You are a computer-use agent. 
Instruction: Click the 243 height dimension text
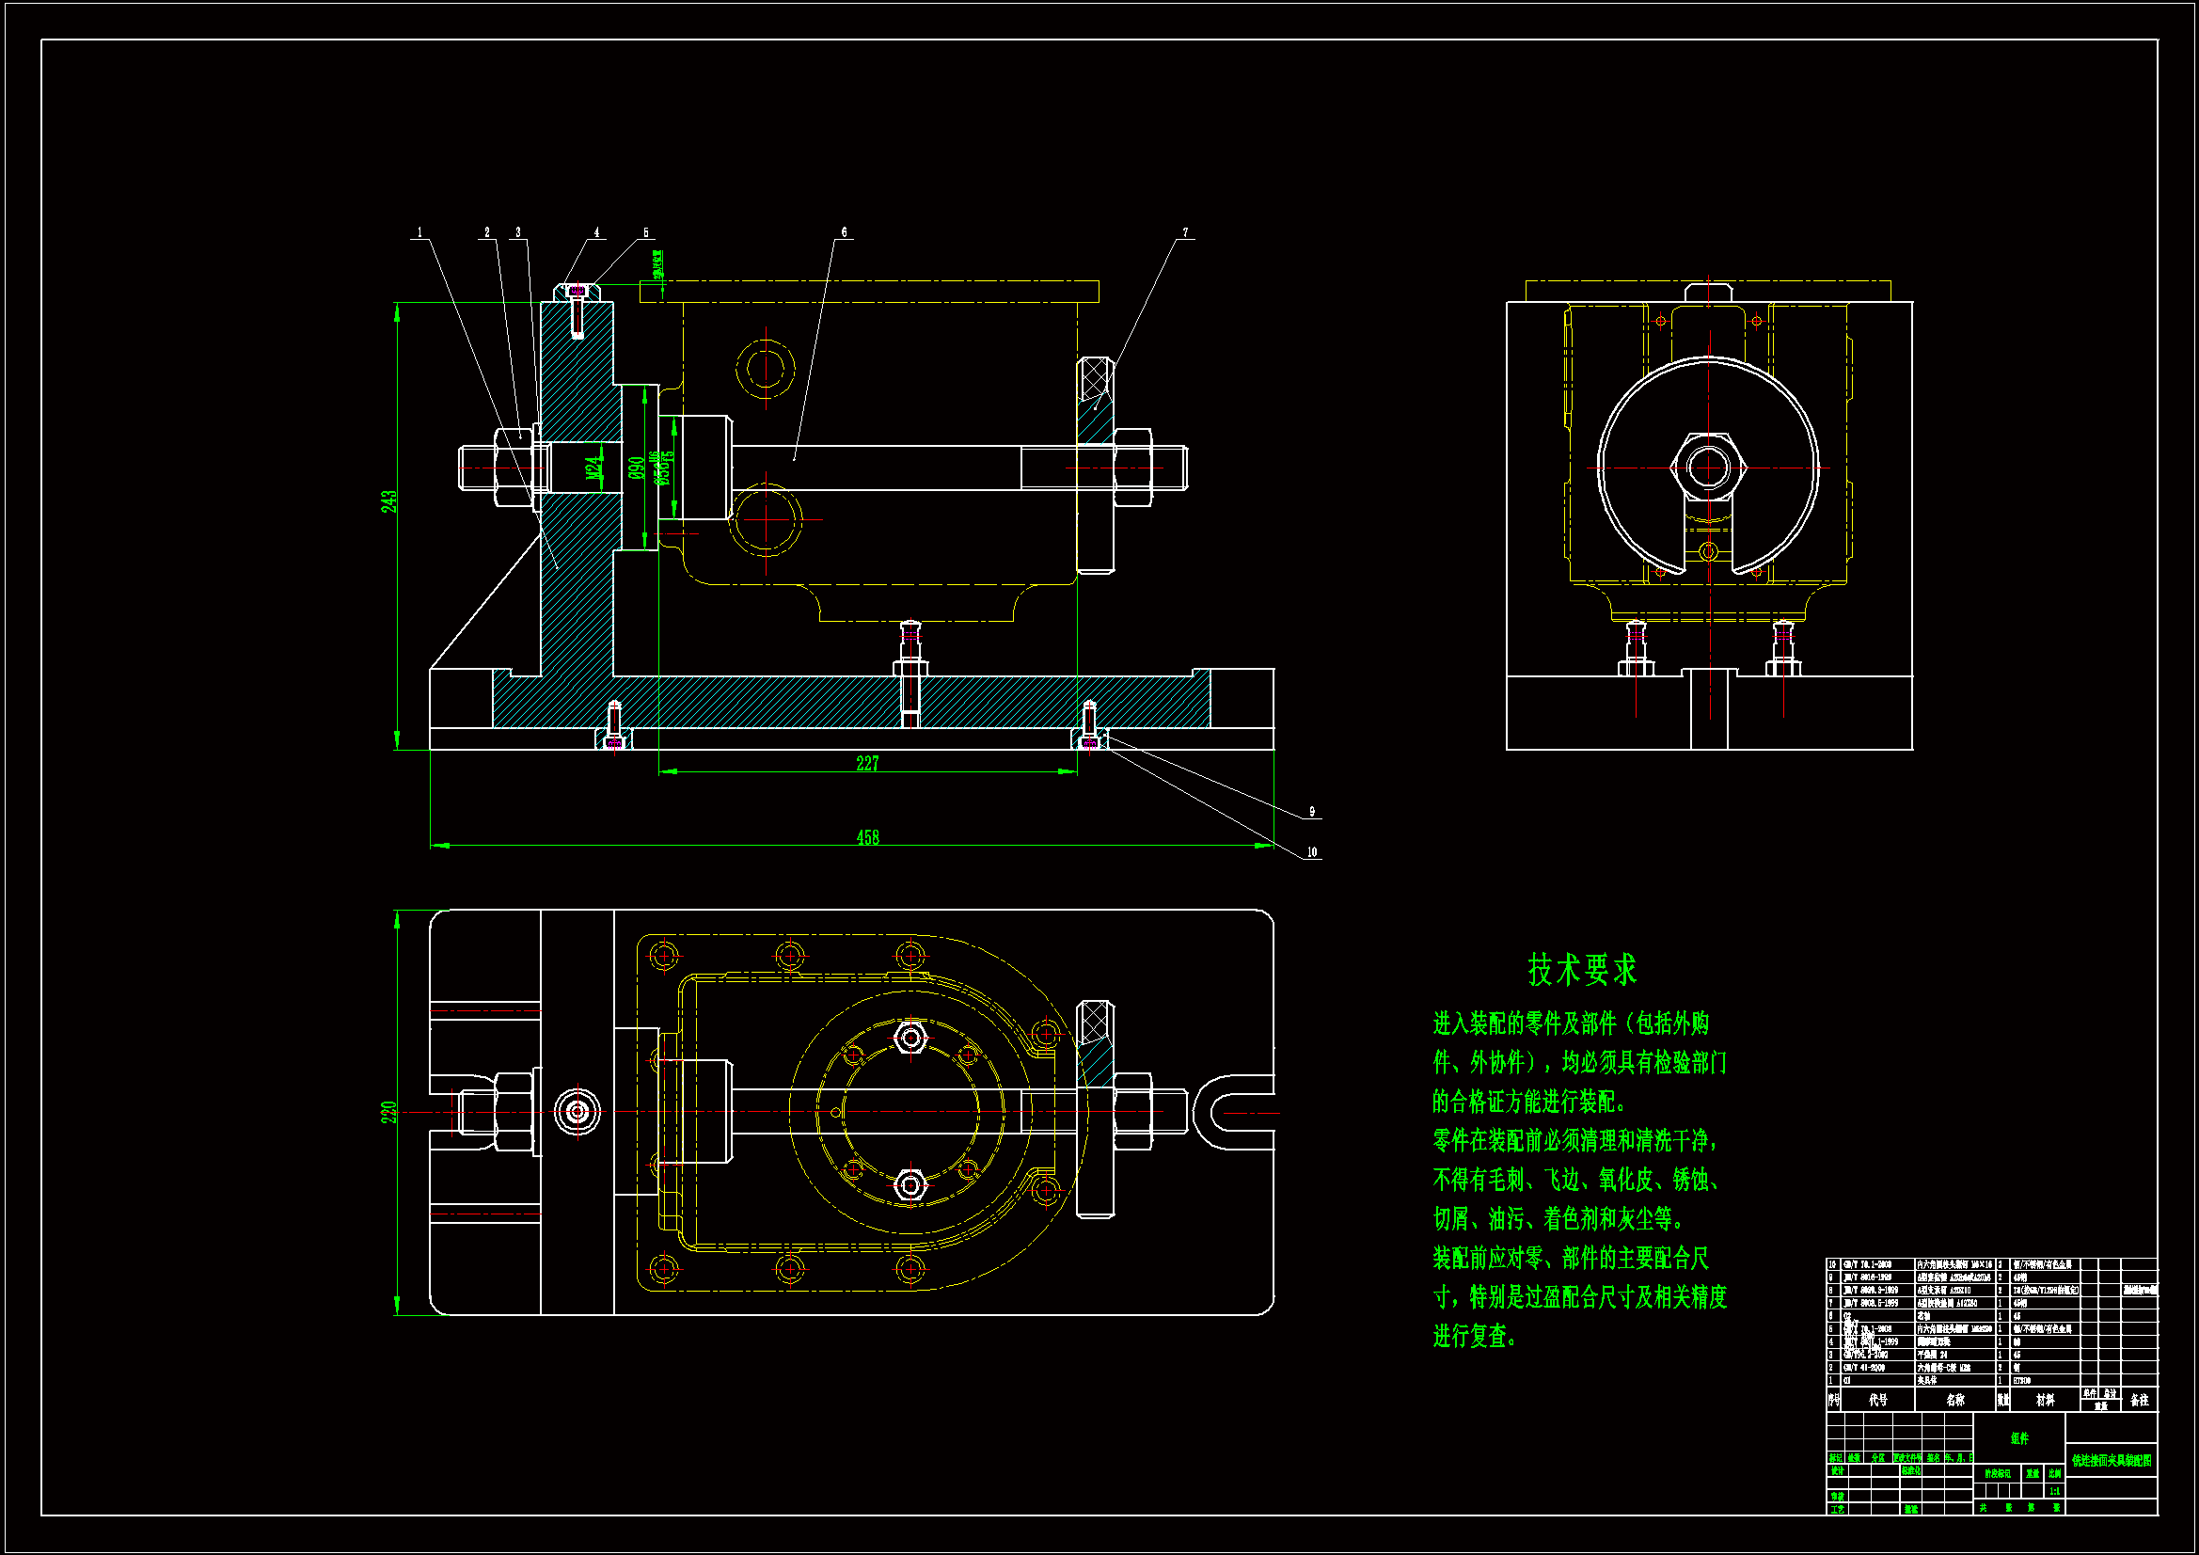pos(389,501)
